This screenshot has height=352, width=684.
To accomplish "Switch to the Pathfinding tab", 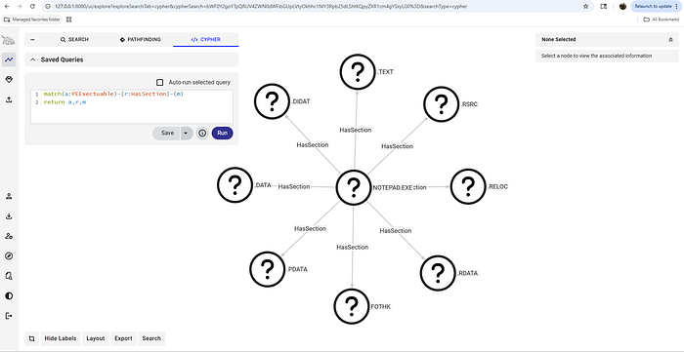I will click(140, 40).
